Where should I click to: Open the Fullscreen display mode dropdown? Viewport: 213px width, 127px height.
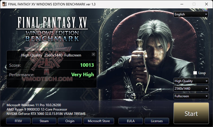tap(191, 96)
